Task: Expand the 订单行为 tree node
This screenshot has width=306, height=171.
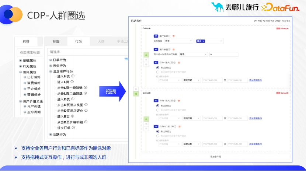Action: 51,60
